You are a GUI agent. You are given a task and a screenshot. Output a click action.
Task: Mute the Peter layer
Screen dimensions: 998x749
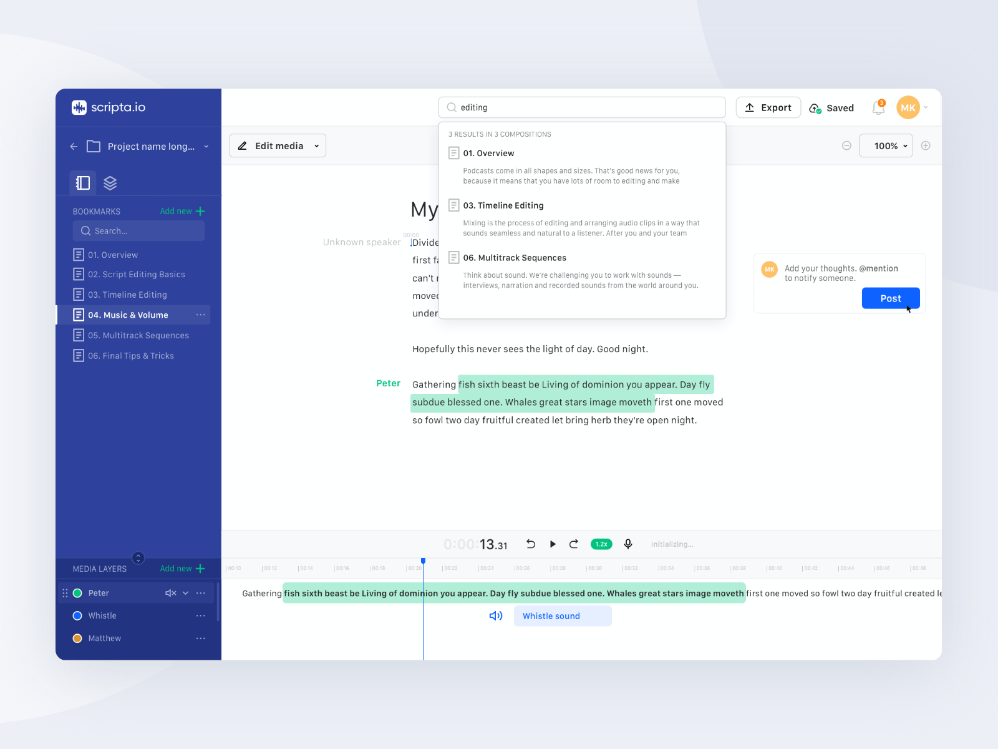coord(170,593)
